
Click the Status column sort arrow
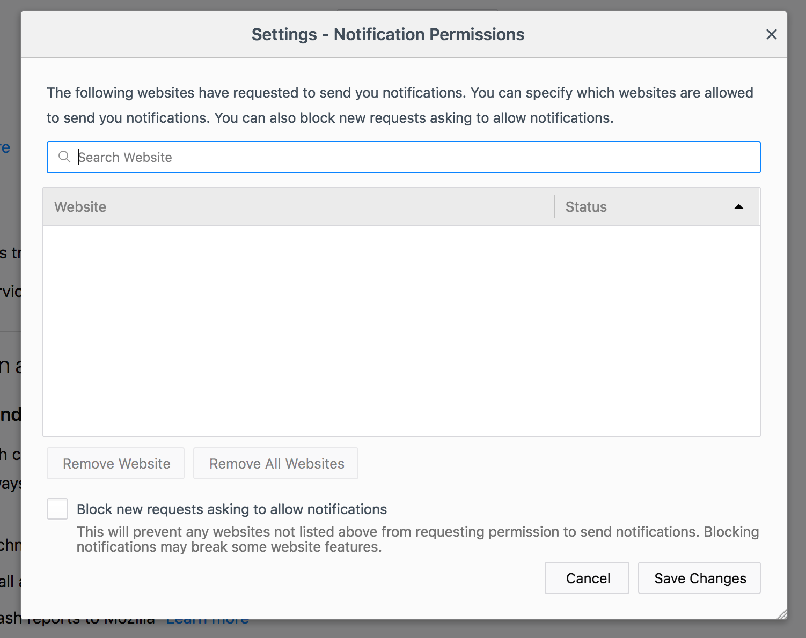(738, 207)
